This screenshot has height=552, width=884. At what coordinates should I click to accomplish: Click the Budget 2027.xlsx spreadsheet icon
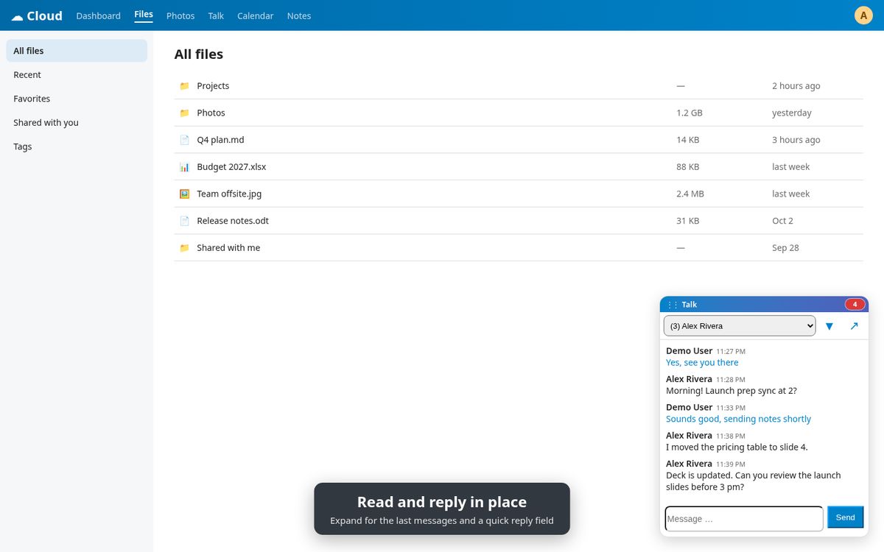click(184, 167)
